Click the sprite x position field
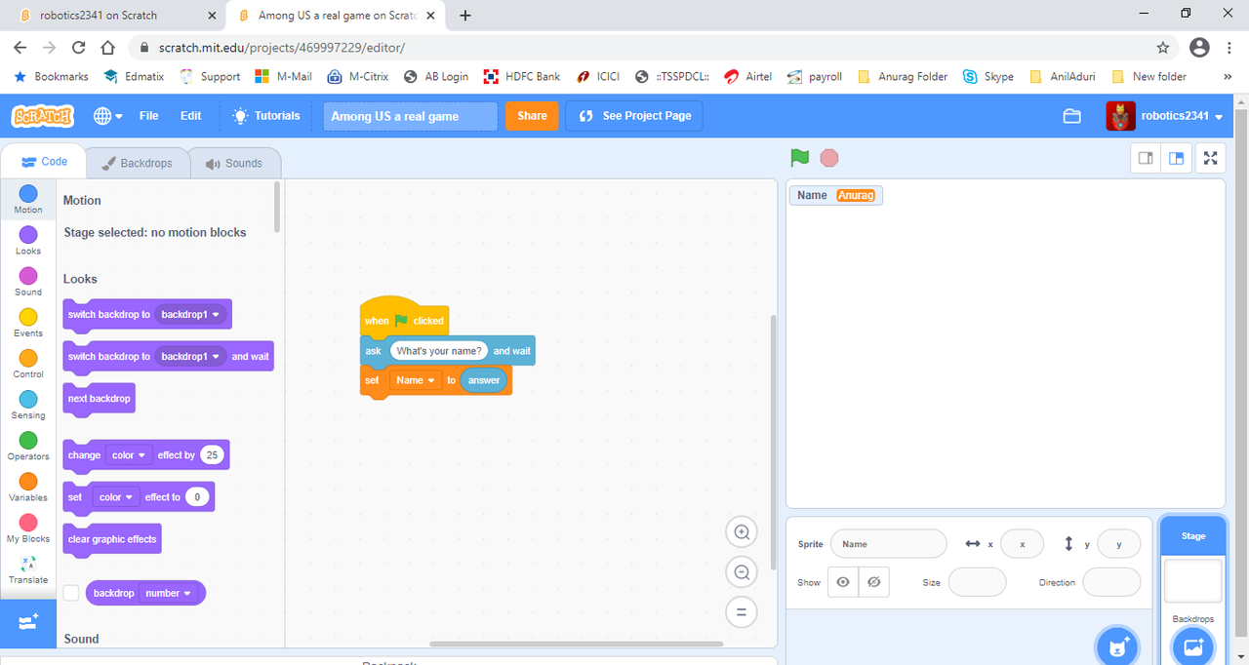The width and height of the screenshot is (1249, 665). [x=1022, y=544]
